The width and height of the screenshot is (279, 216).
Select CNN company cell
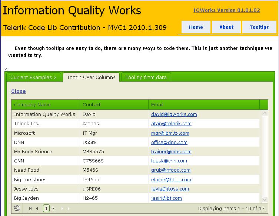(46, 161)
